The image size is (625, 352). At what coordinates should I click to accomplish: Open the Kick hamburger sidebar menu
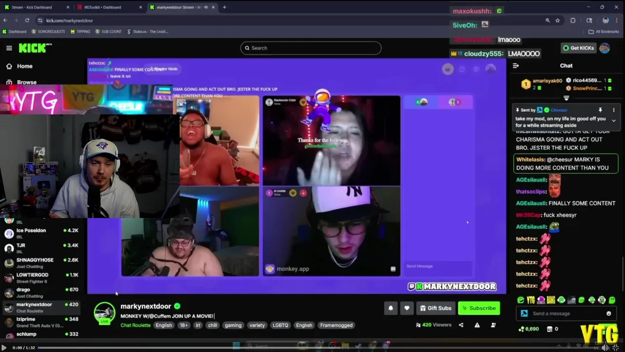tap(9, 48)
